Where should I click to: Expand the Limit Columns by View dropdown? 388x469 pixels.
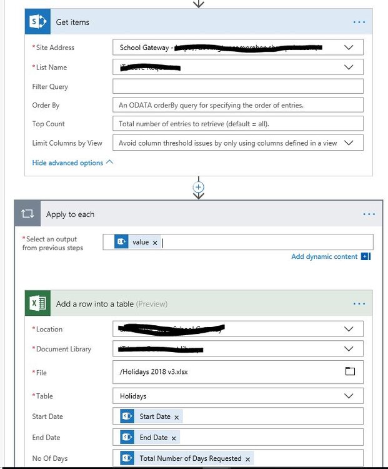tap(349, 143)
